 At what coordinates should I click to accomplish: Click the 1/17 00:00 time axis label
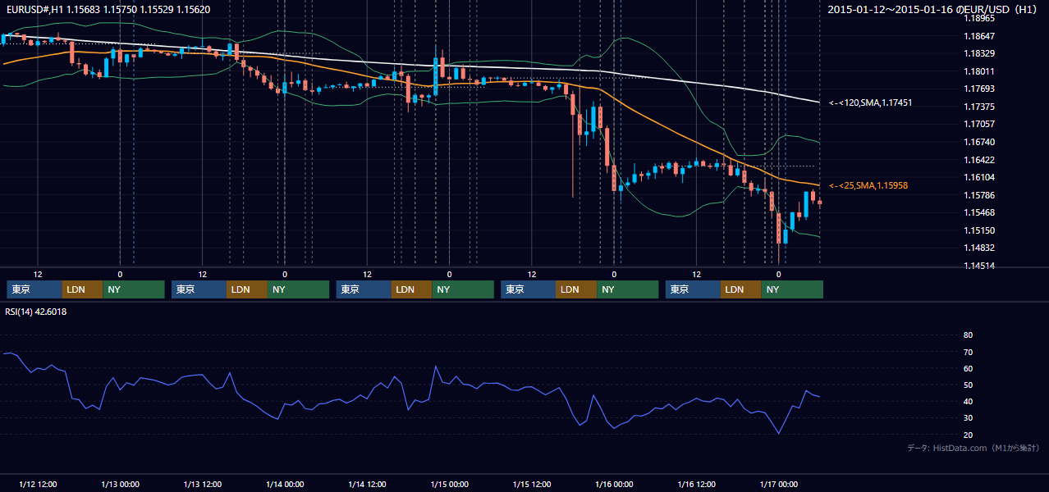click(x=778, y=484)
